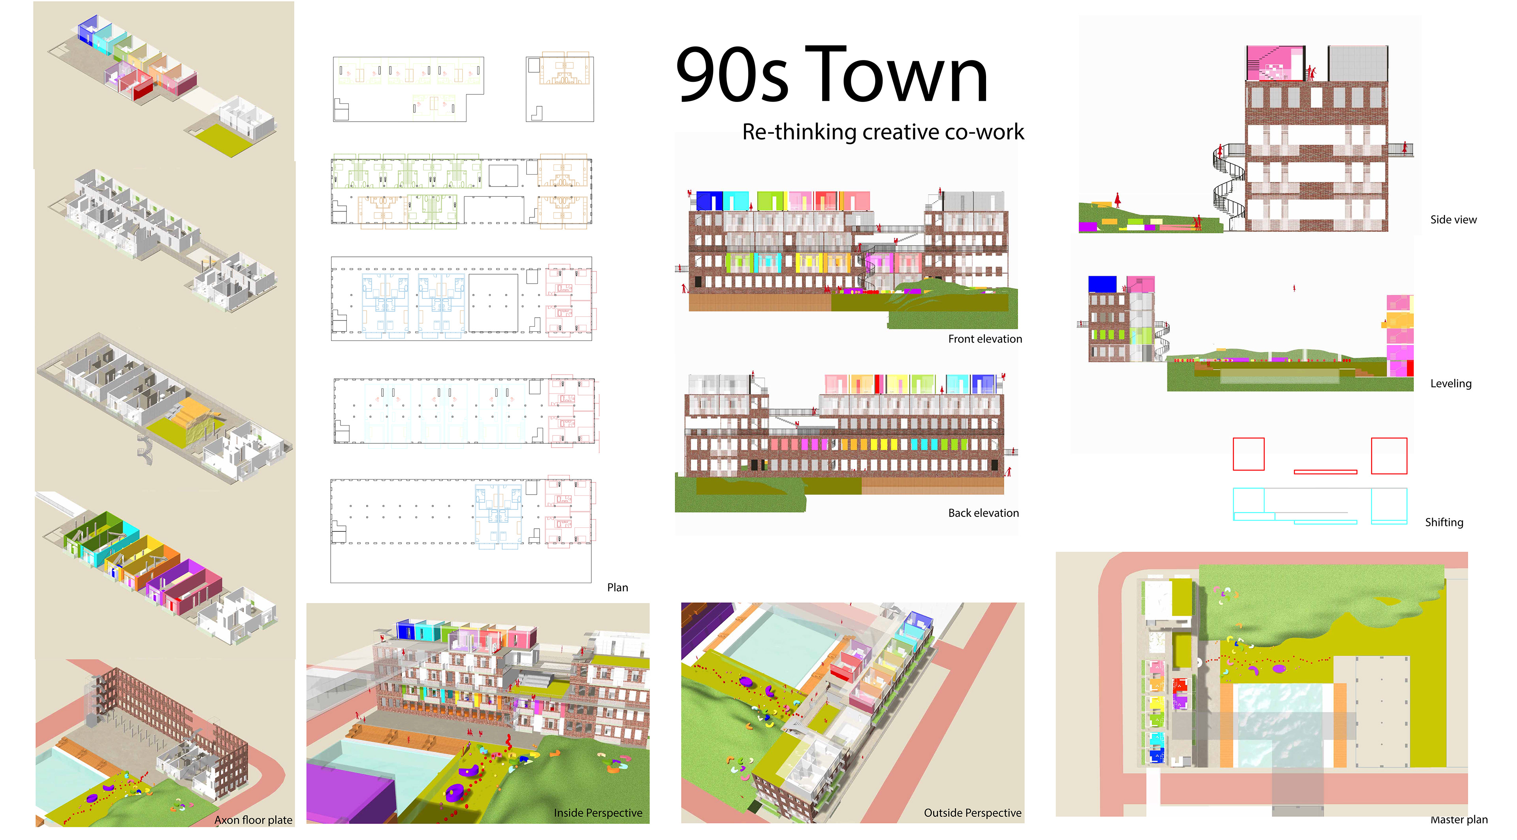Select the small square plan at top
The height and width of the screenshot is (840, 1517).
tap(559, 87)
